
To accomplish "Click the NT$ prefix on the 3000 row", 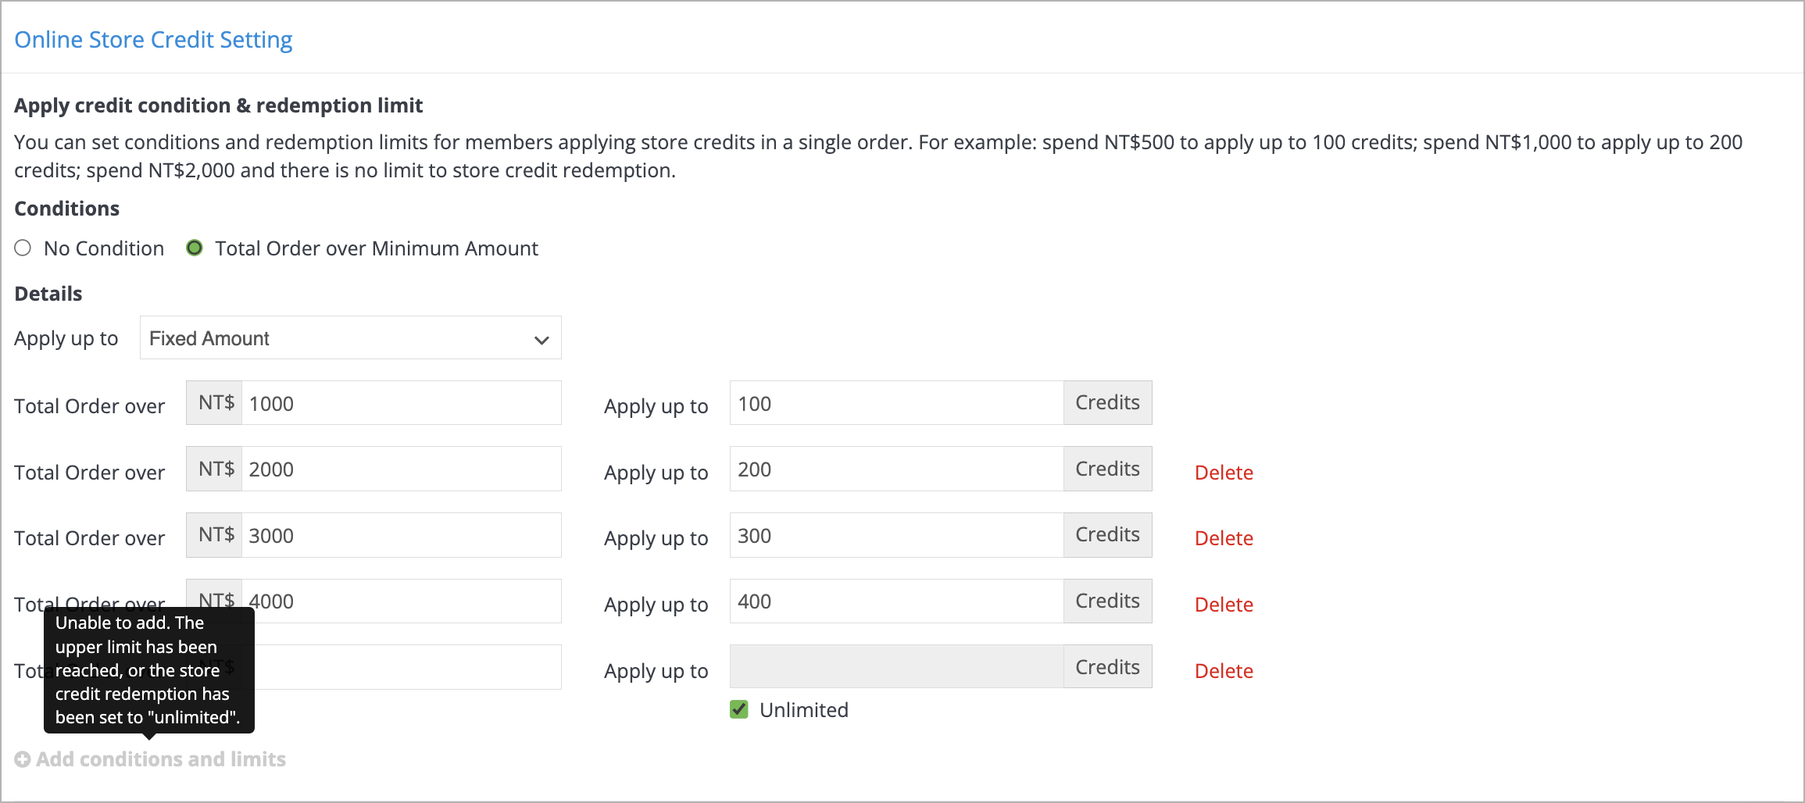I will point(215,535).
